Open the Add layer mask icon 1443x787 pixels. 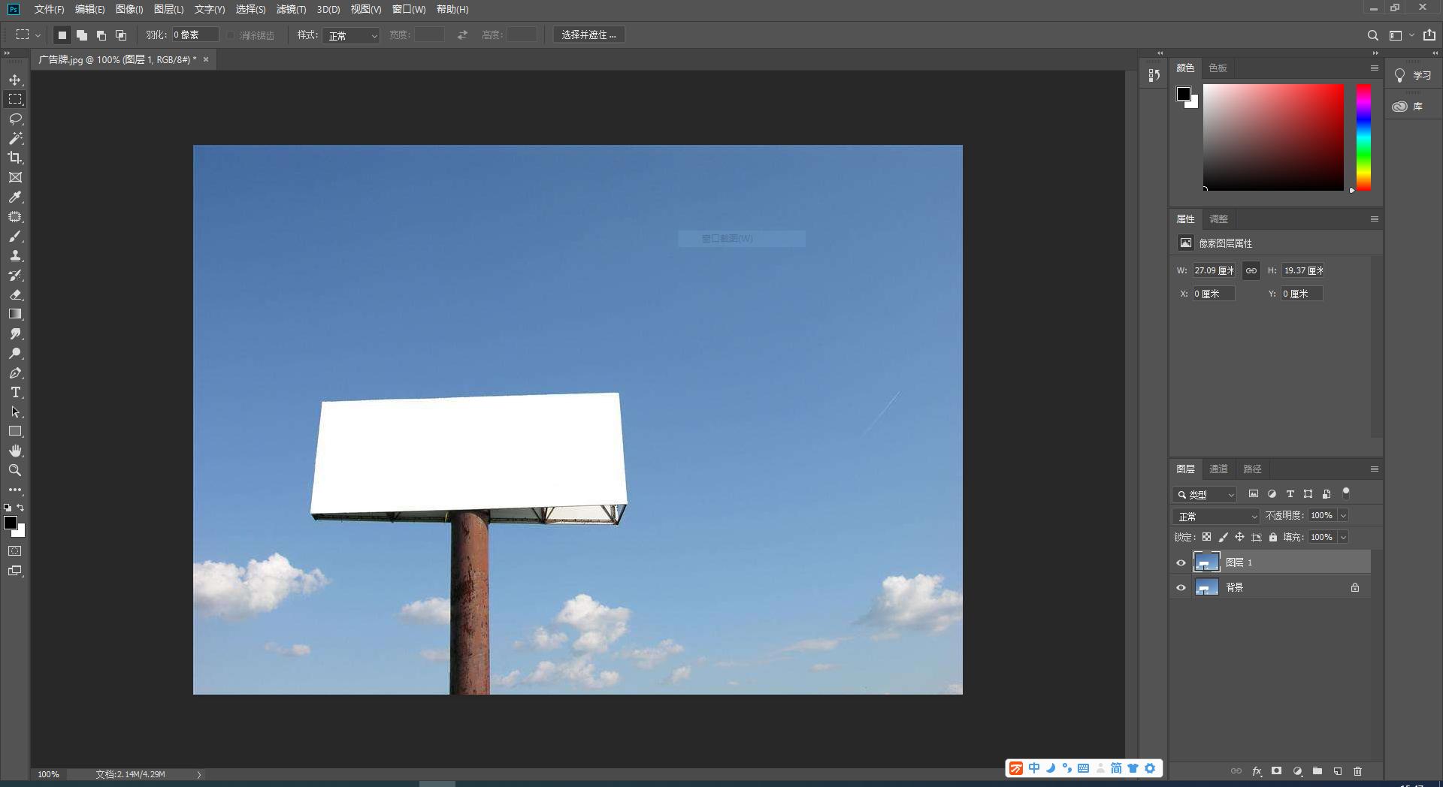click(x=1275, y=771)
